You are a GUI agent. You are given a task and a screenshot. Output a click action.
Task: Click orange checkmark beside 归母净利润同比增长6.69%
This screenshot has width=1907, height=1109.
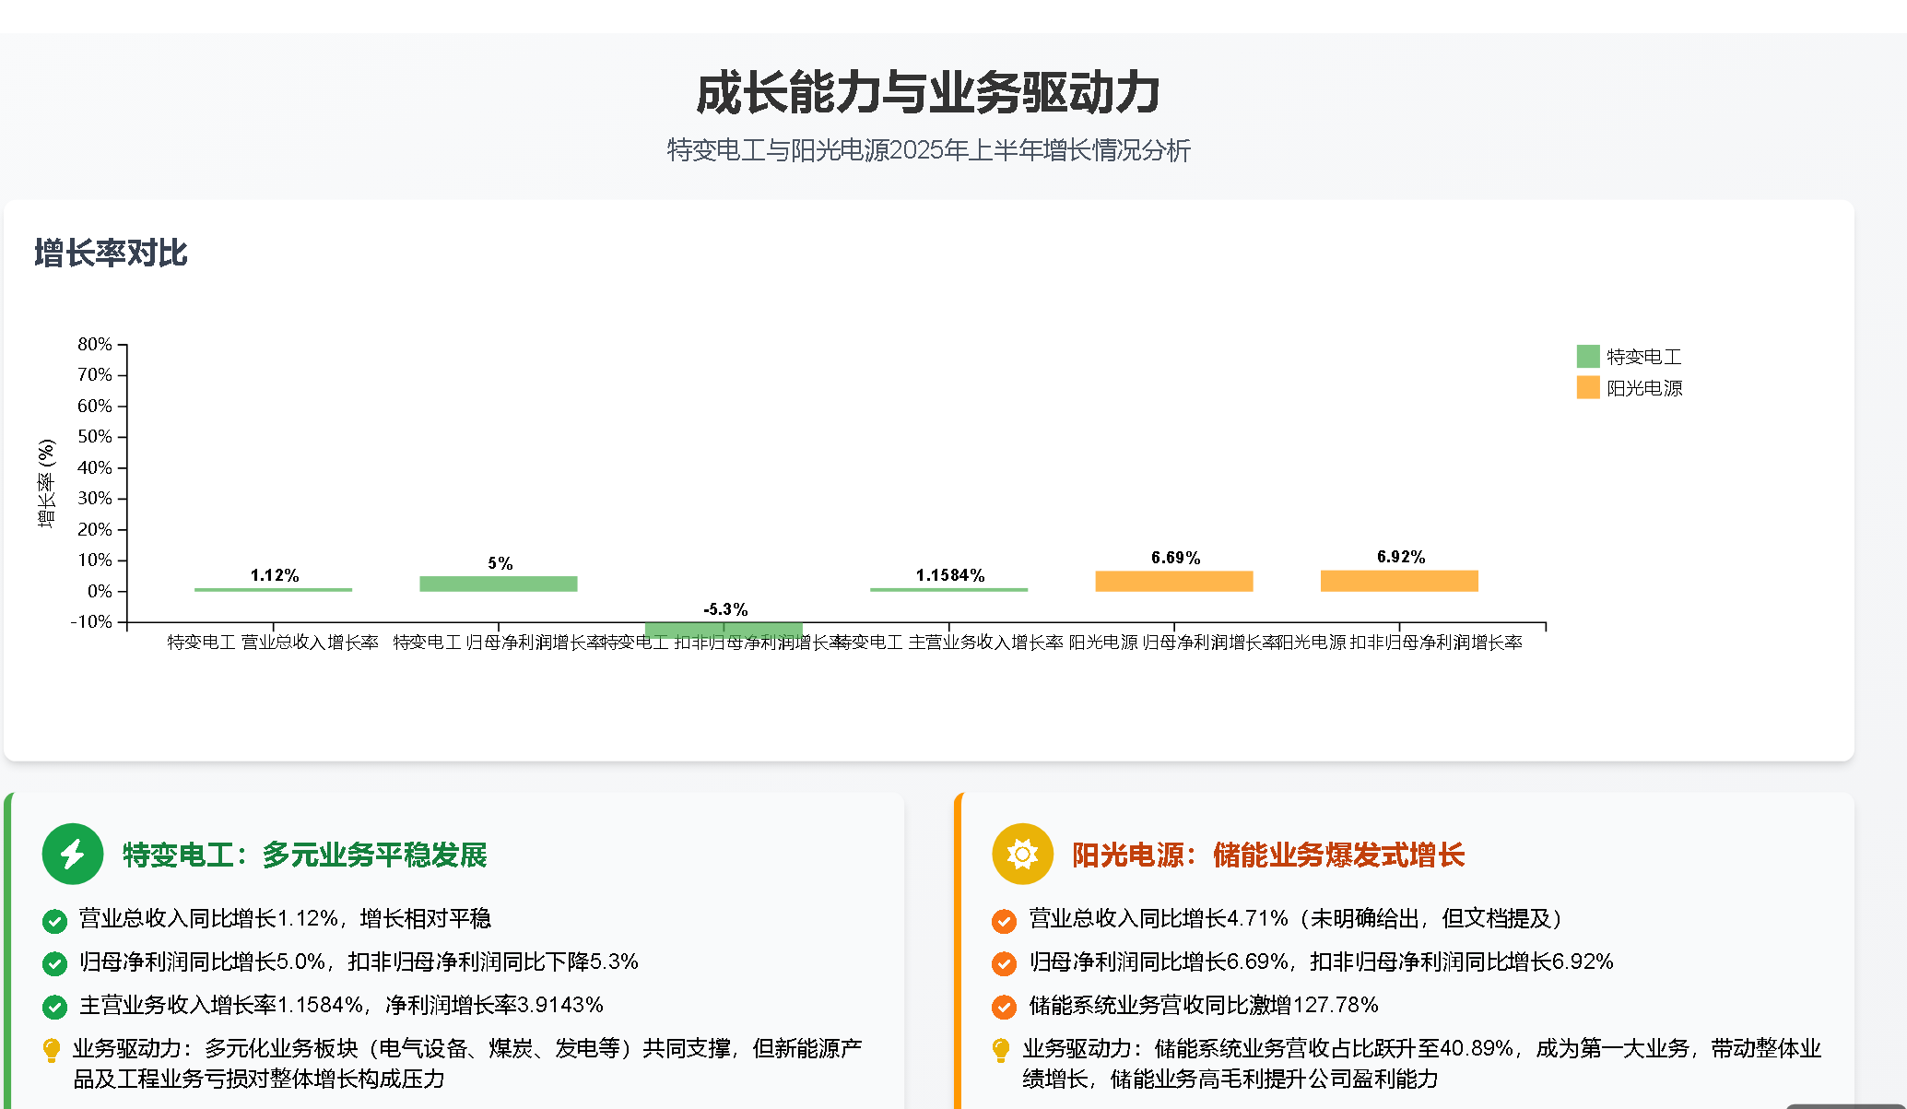[x=1004, y=963]
